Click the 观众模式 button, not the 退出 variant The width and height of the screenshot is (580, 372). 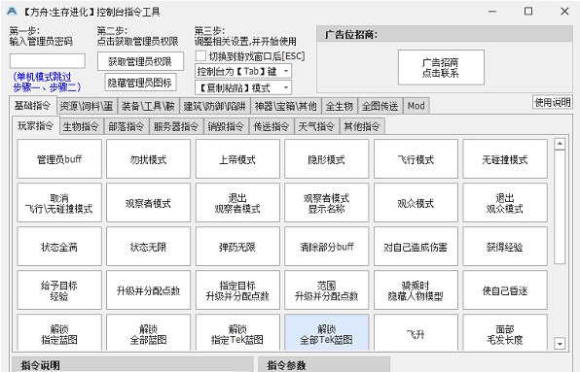coord(416,203)
